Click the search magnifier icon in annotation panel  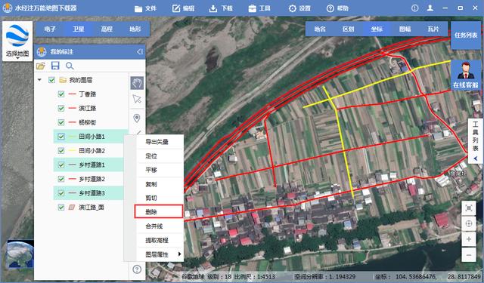coord(70,66)
